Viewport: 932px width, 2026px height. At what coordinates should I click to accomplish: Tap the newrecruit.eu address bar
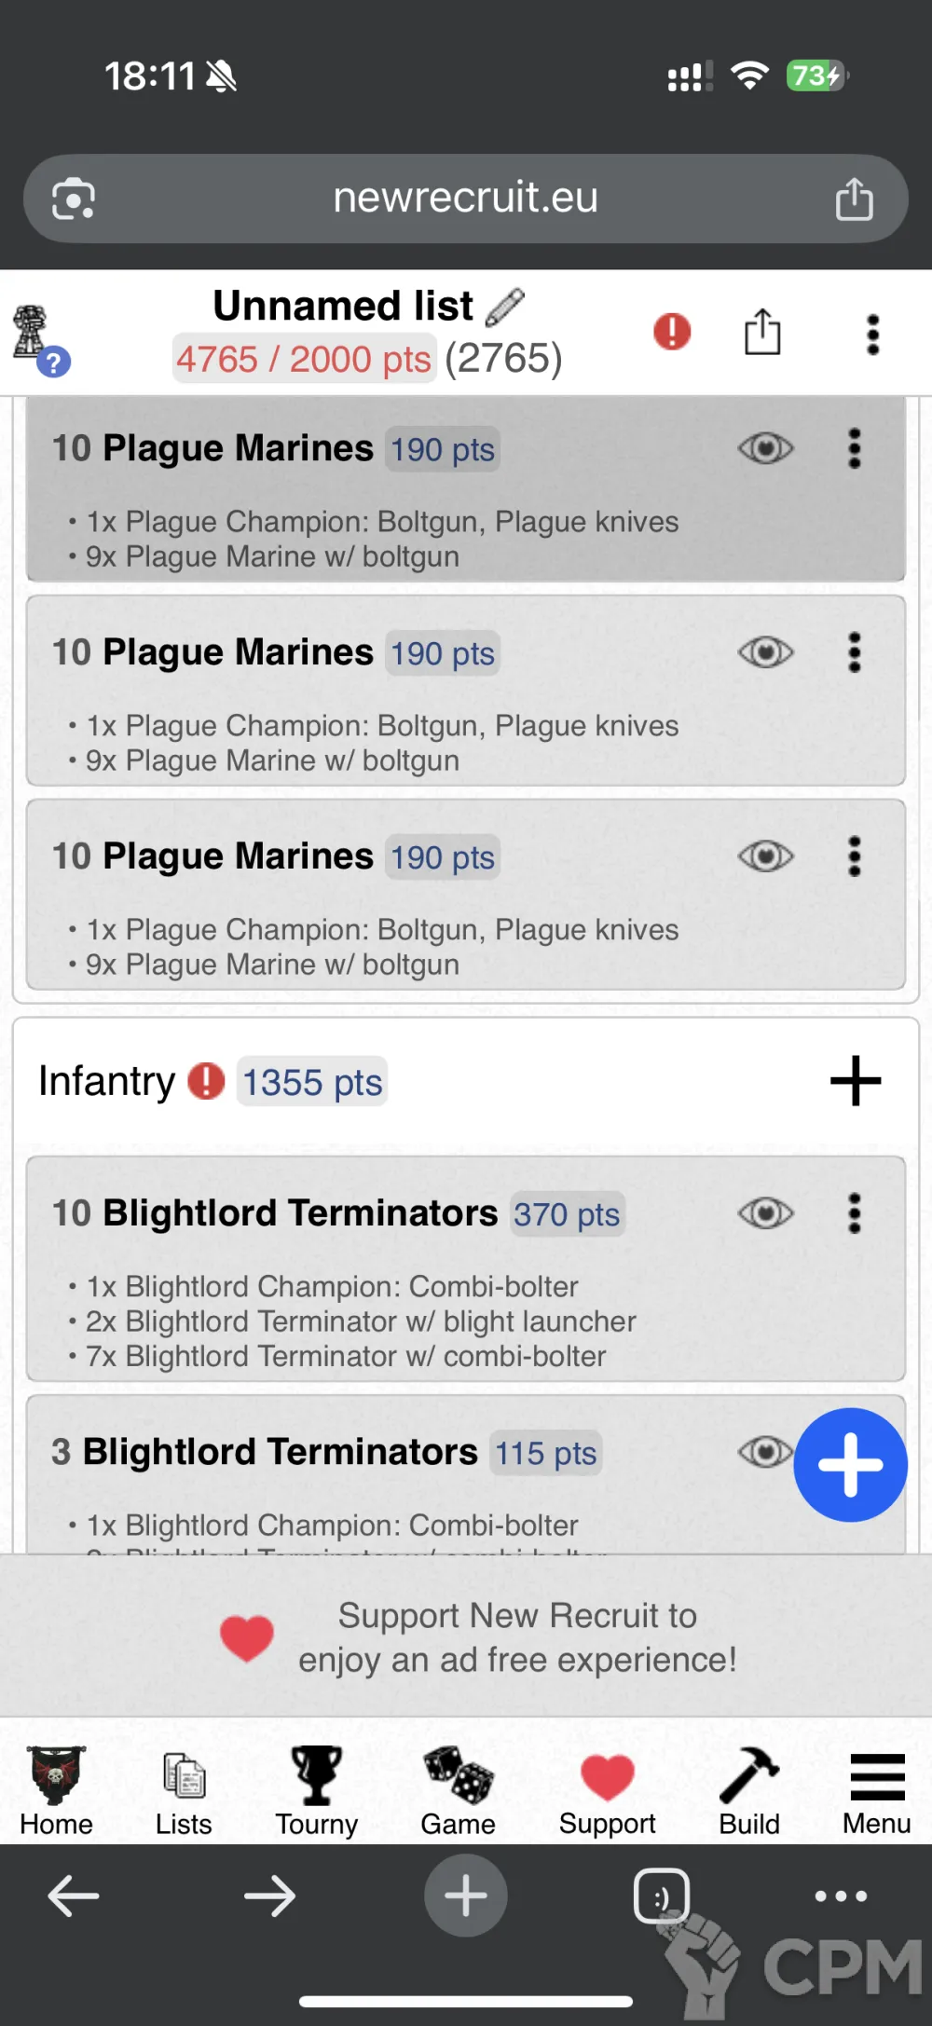pos(466,198)
